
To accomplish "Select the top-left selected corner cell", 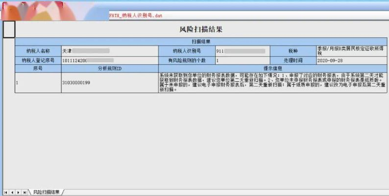I will [x=9, y=29].
